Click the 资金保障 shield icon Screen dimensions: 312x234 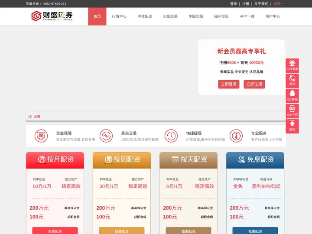coord(41,136)
